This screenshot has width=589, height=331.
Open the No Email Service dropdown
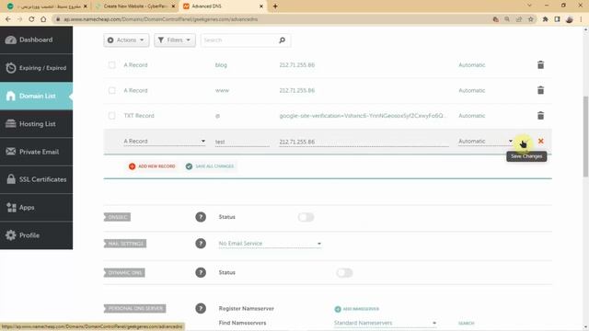click(270, 244)
